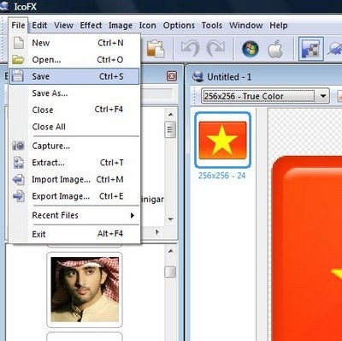The width and height of the screenshot is (342, 341).
Task: Open the Image menu
Action: click(x=121, y=26)
